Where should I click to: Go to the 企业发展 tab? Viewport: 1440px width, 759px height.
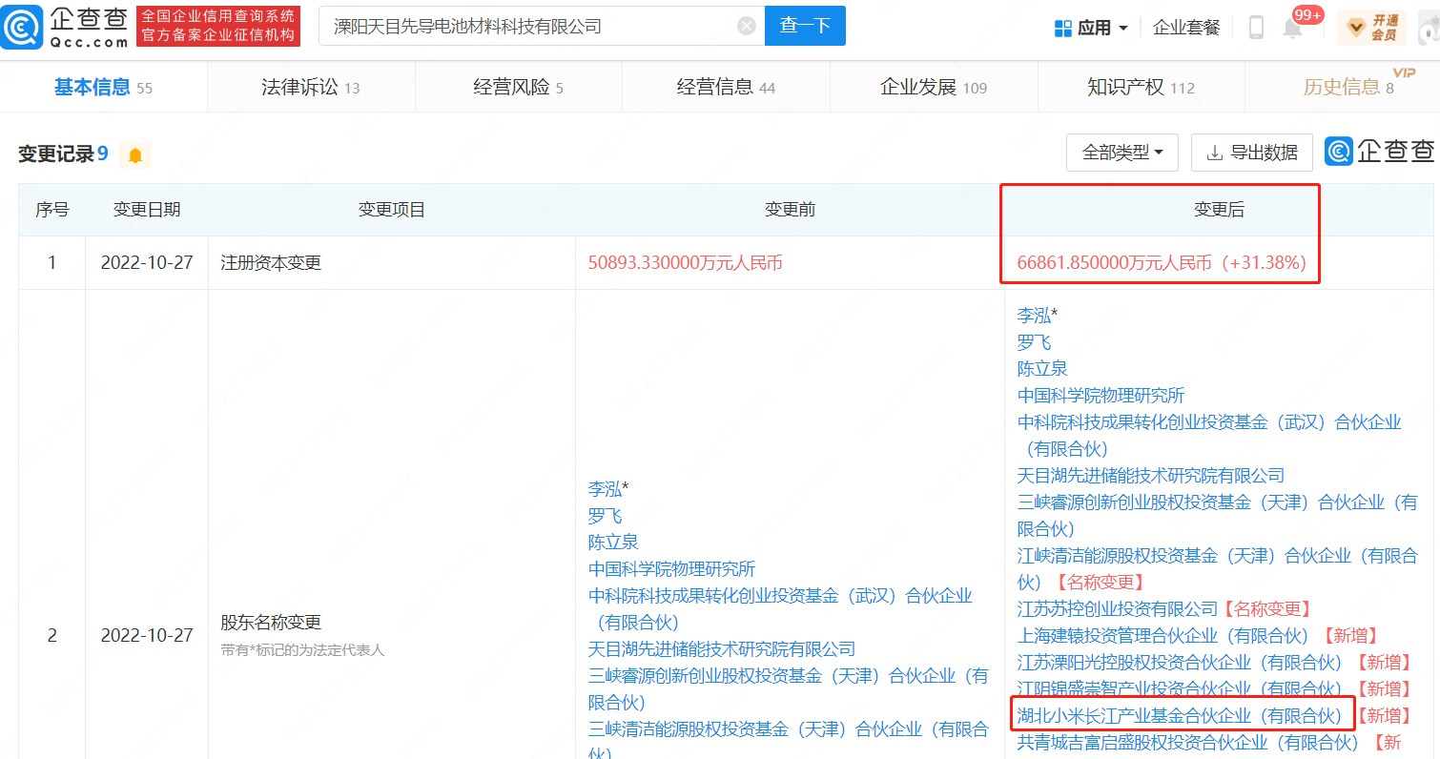934,88
